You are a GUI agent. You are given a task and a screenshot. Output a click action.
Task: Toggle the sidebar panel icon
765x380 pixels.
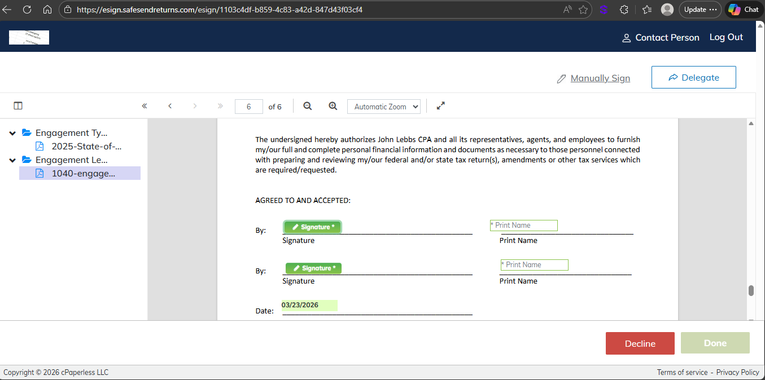(x=18, y=106)
